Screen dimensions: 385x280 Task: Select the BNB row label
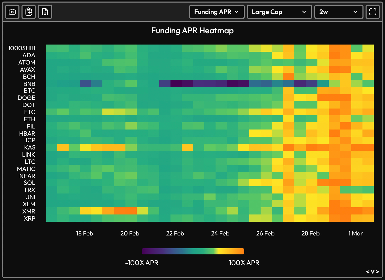tap(29, 84)
